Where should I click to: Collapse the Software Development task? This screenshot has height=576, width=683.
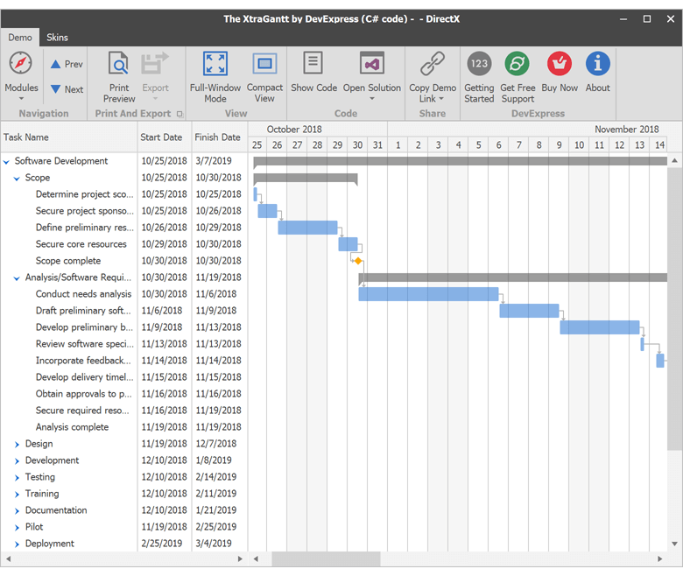tap(6, 162)
